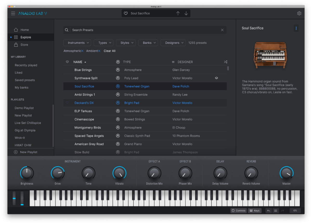The height and width of the screenshot is (224, 312).
Task: Click the search magnifier icon
Action: (x=67, y=30)
